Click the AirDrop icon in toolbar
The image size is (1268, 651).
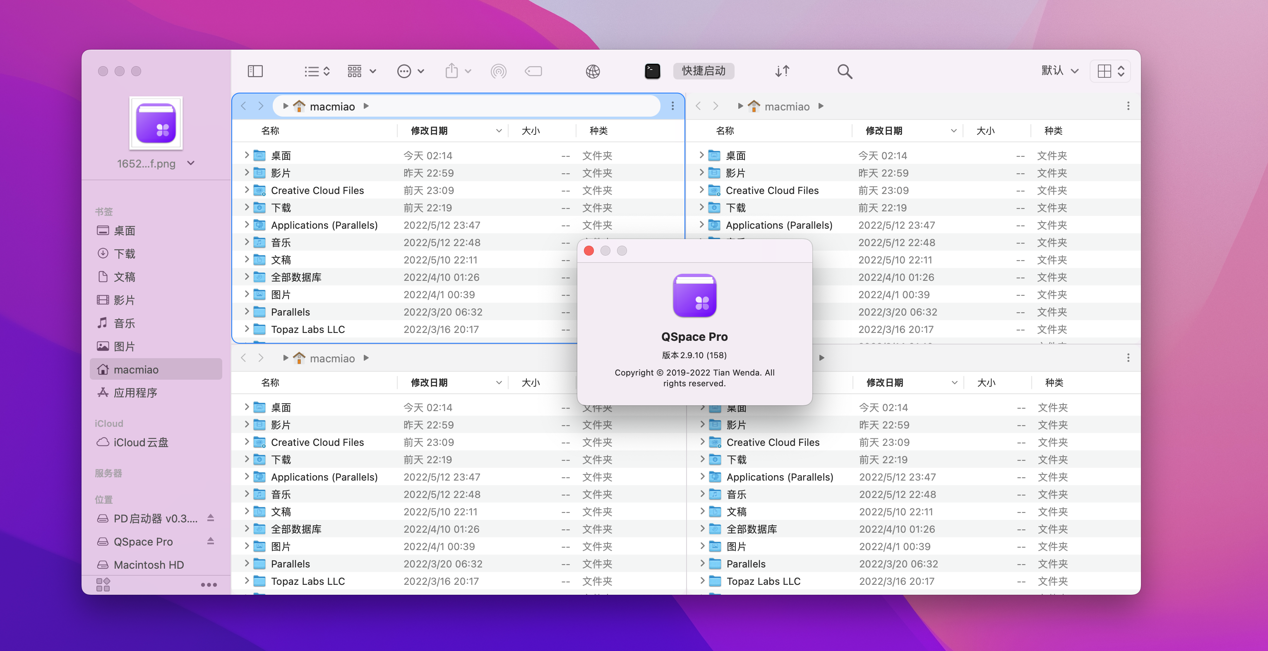coord(498,72)
